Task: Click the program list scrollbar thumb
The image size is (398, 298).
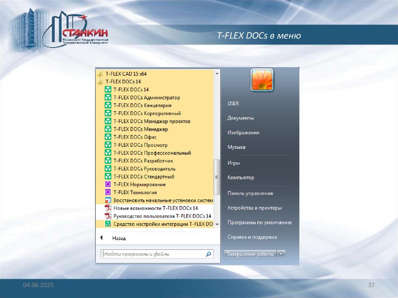Action: tap(217, 177)
